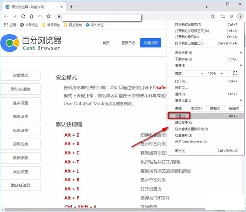Select 建议反馈(K) menu item
The image size is (246, 212).
click(x=205, y=122)
